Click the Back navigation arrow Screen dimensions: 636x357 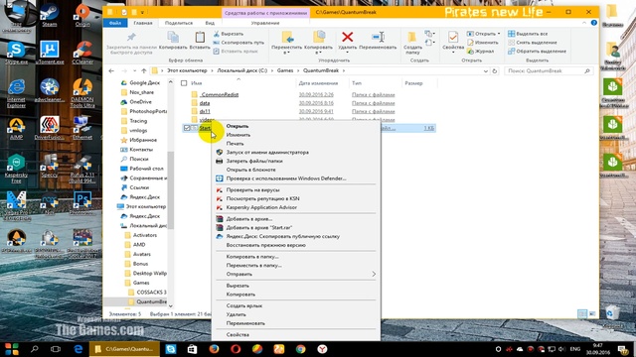coord(111,70)
